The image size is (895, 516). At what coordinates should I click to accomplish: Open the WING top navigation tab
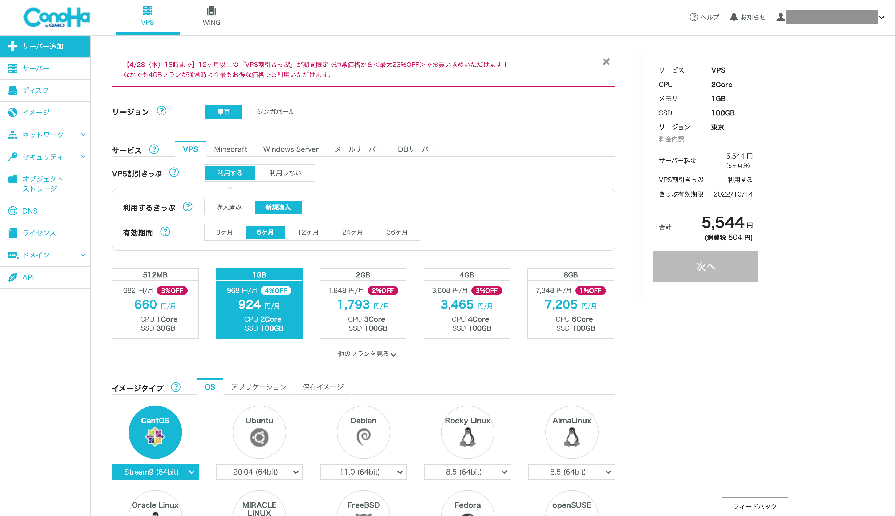(x=211, y=17)
